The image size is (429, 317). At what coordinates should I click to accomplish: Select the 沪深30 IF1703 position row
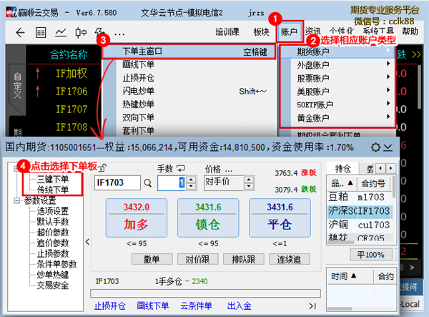click(360, 211)
